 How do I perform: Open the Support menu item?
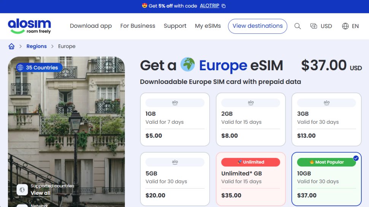[x=175, y=26]
